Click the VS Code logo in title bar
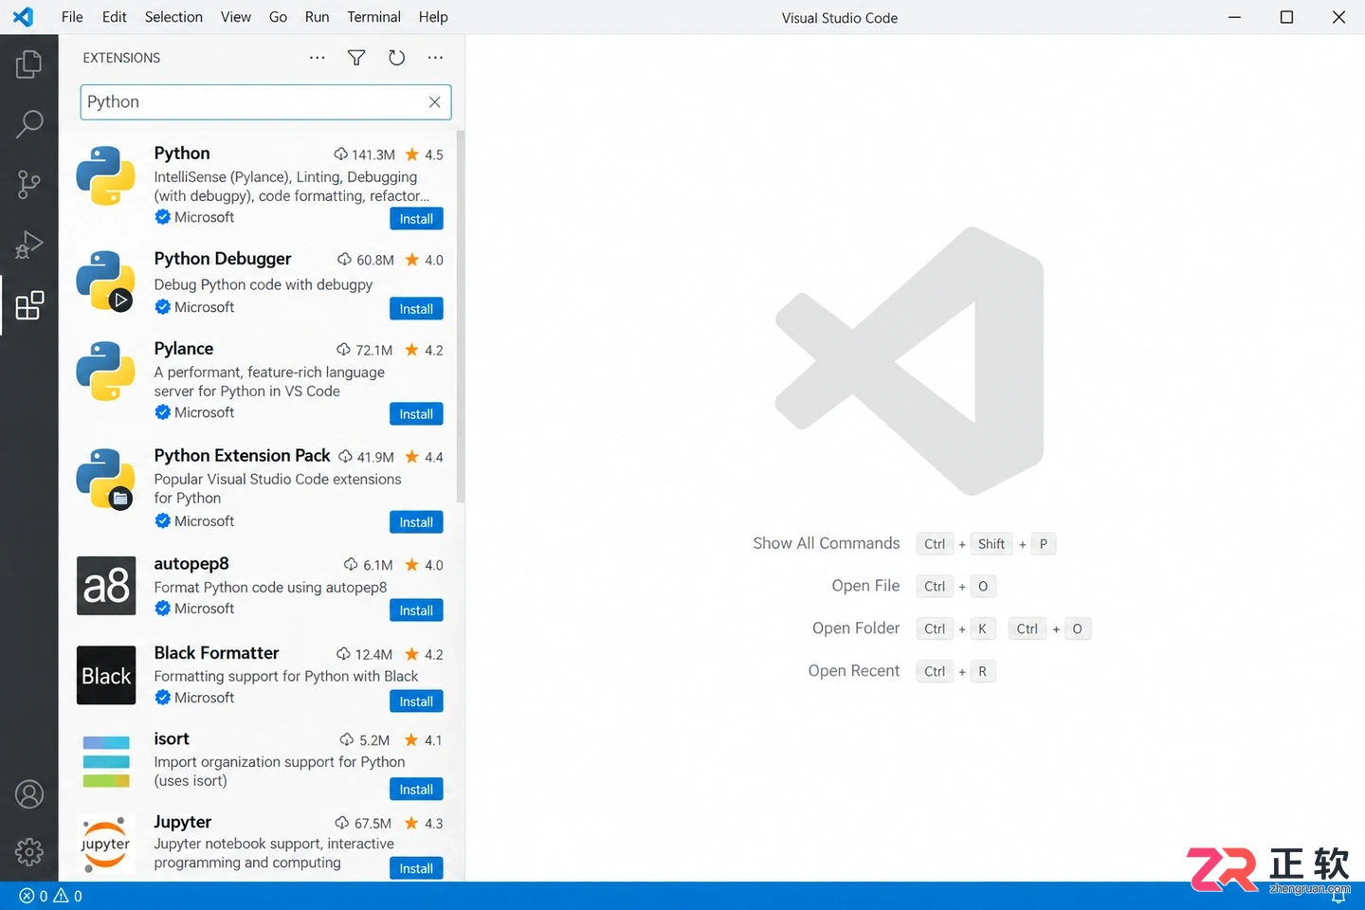The height and width of the screenshot is (910, 1365). (x=23, y=17)
